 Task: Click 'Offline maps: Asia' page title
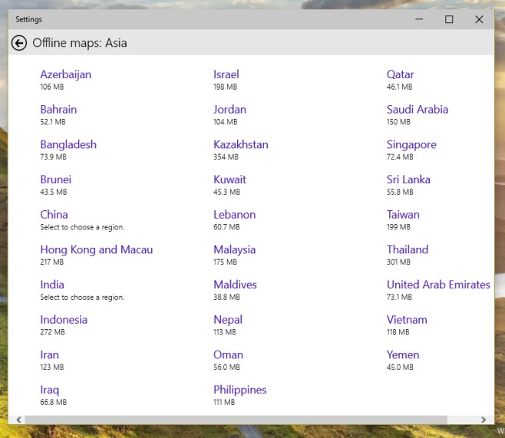tap(80, 43)
